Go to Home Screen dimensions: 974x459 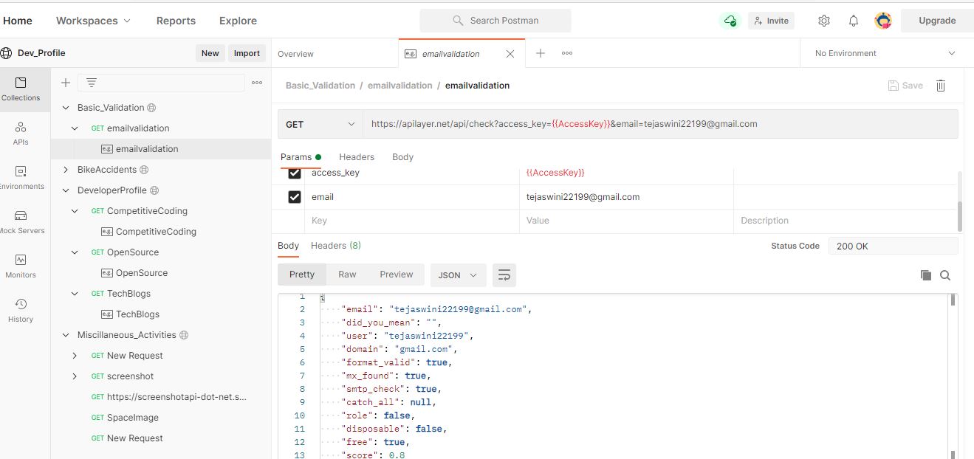[17, 21]
